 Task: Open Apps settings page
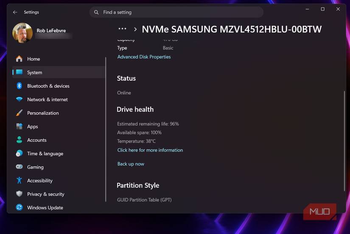point(59,126)
